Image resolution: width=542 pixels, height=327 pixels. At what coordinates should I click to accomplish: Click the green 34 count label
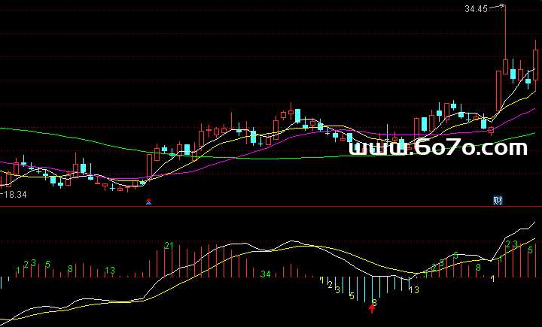pos(265,274)
